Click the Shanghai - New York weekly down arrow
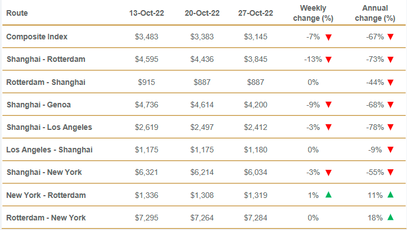Viewport: 407px width, 230px height. (328, 172)
